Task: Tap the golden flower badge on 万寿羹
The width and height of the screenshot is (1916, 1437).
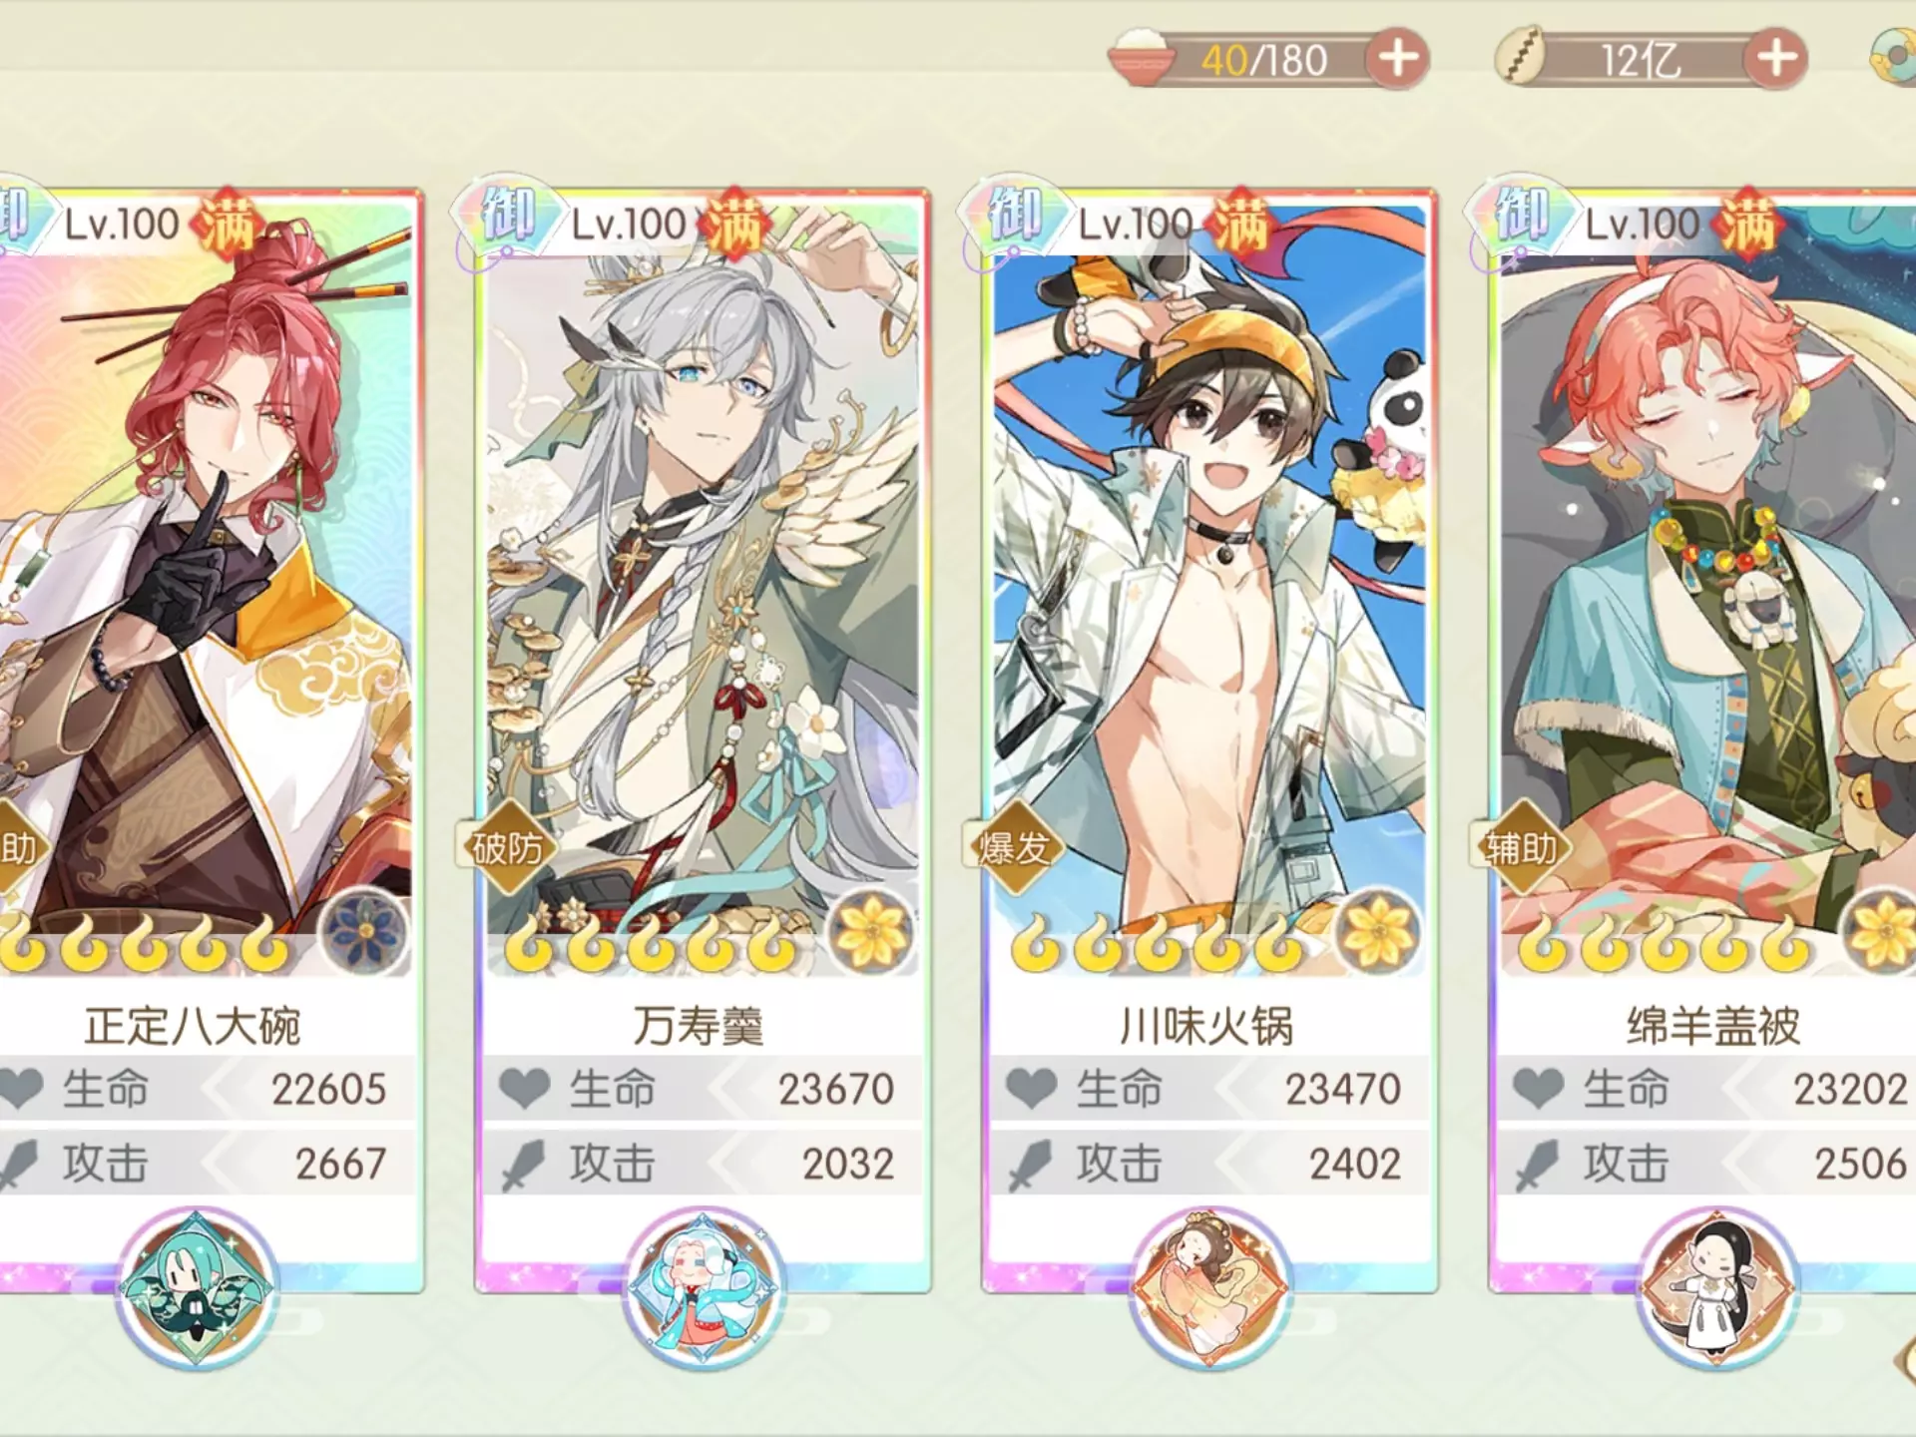Action: point(871,931)
